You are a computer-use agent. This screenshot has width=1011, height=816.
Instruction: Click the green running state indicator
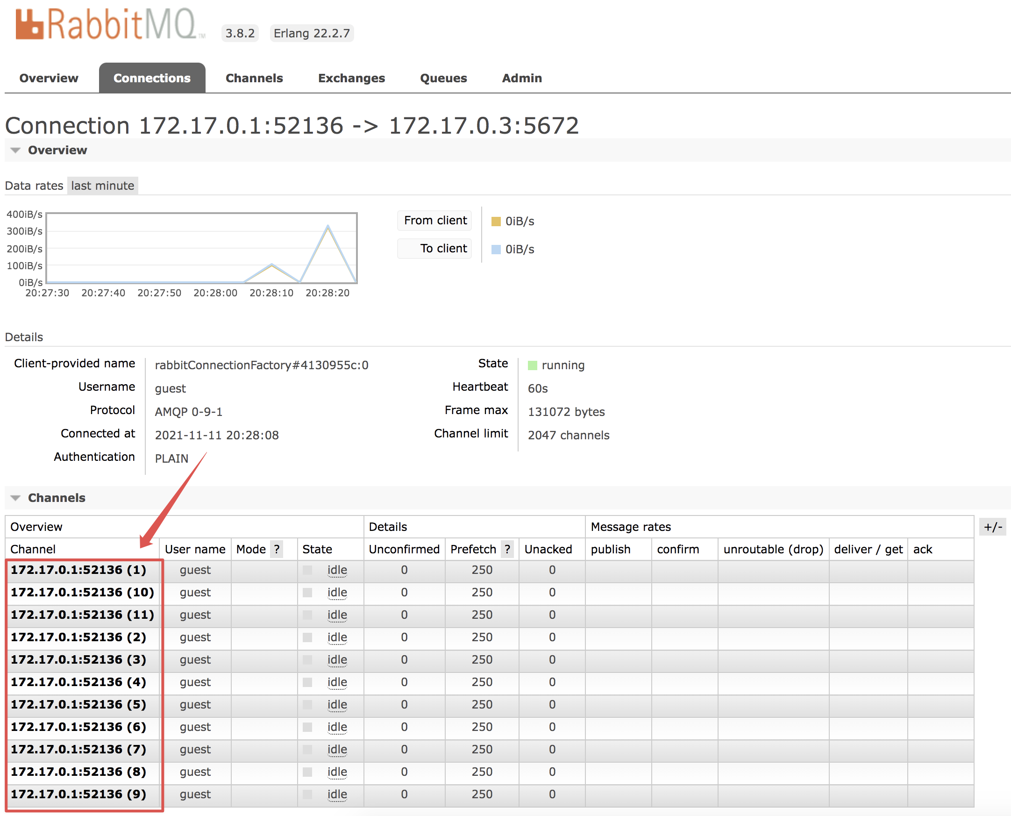[x=533, y=365]
